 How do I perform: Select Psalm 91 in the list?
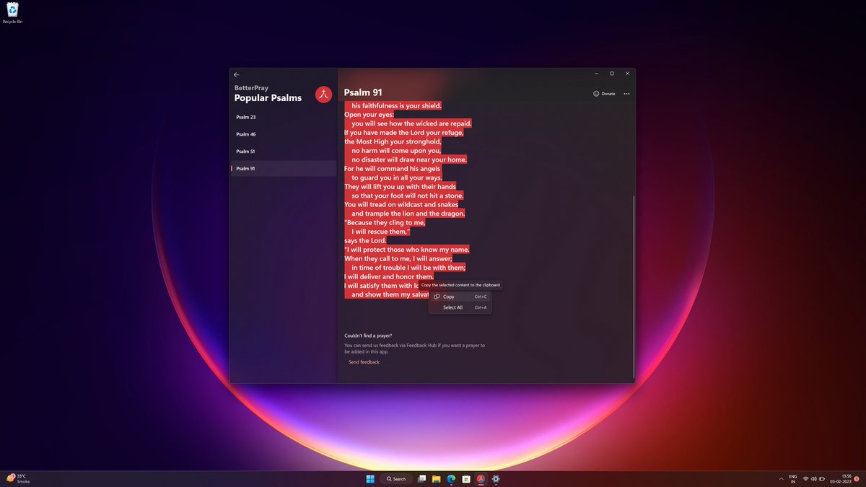283,168
